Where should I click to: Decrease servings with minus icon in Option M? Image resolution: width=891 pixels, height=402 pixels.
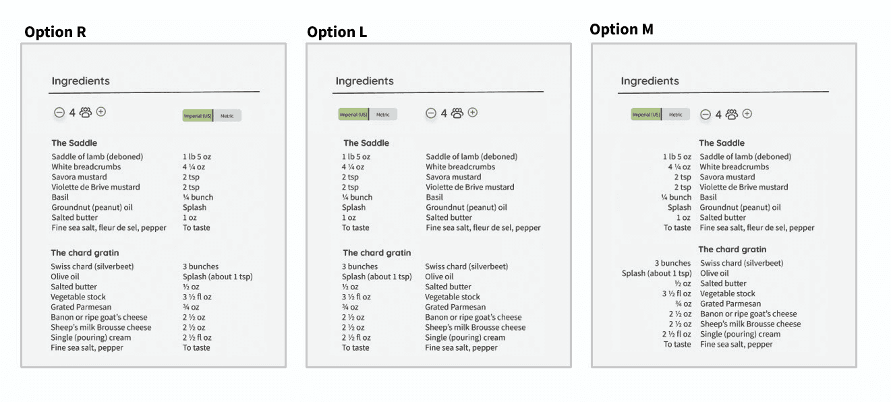coord(706,115)
